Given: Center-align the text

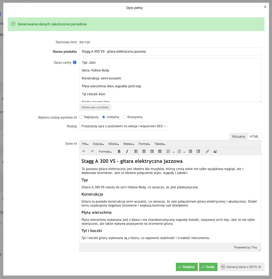Looking at the screenshot, I should (x=144, y=151).
